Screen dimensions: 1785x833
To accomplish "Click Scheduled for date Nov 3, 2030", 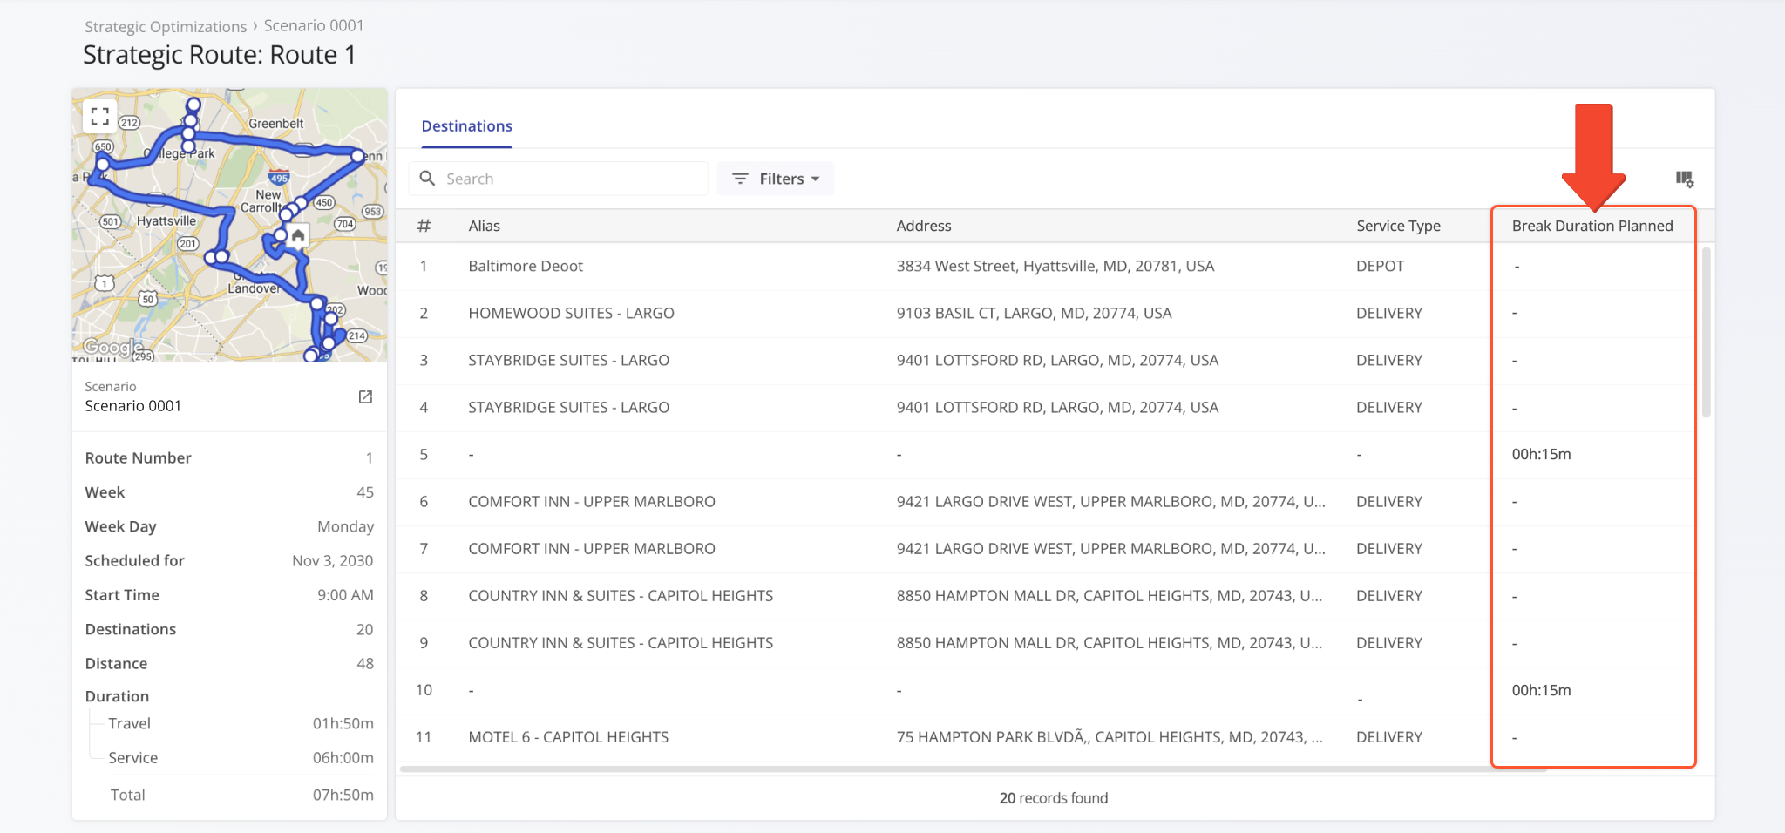I will (332, 561).
